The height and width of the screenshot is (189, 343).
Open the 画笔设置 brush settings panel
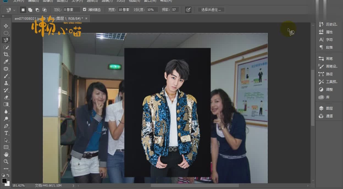coord(328,66)
